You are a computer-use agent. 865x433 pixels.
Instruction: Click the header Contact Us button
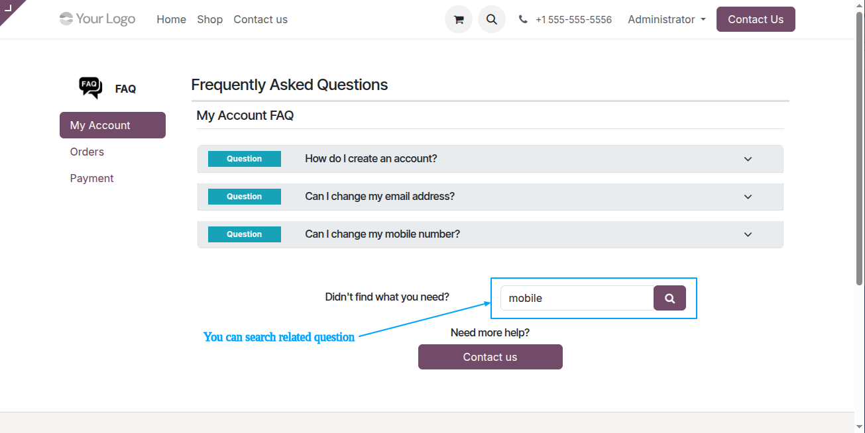point(756,19)
